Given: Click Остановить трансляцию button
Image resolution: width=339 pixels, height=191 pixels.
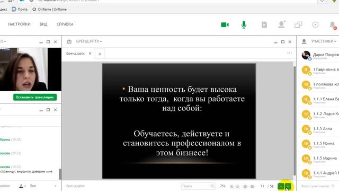Looking at the screenshot, I should click(35, 97).
